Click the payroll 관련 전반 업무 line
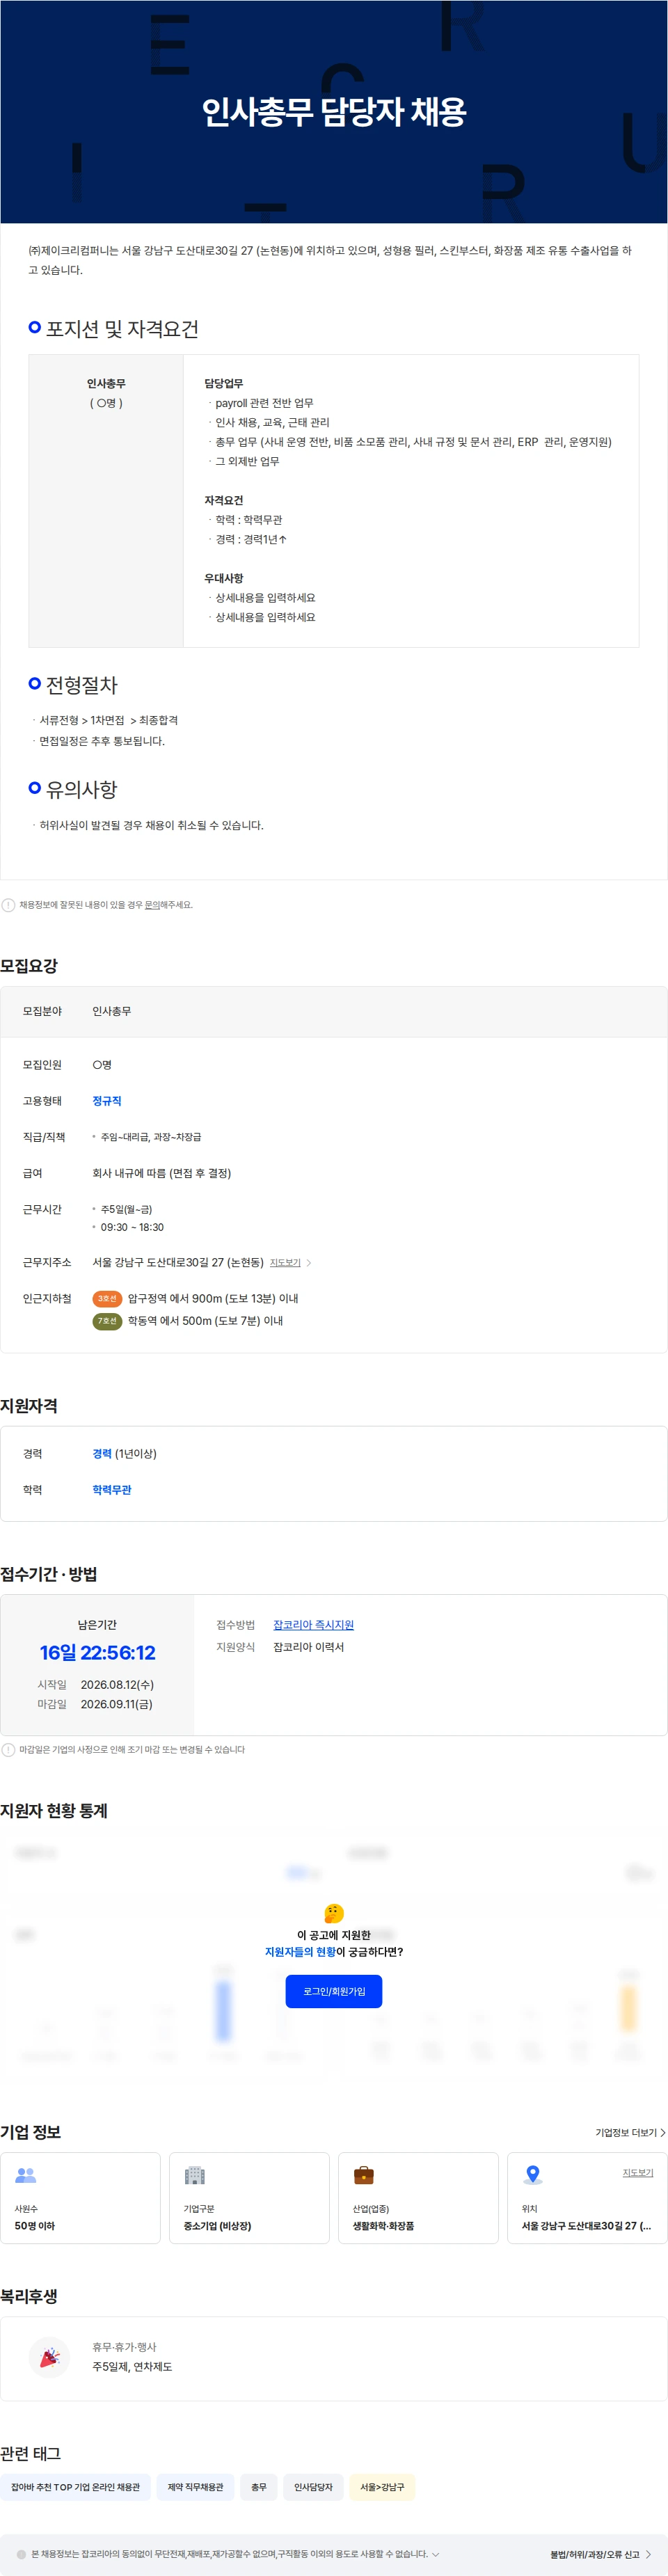The image size is (668, 2576). coord(264,402)
